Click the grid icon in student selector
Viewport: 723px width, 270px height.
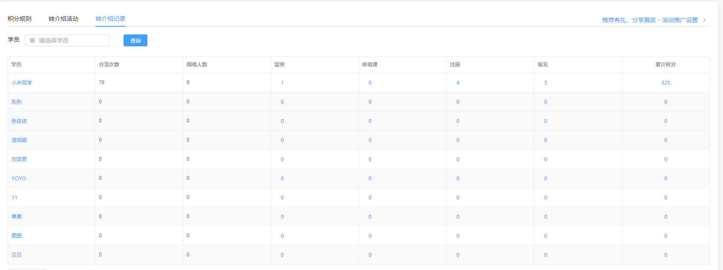coord(32,40)
